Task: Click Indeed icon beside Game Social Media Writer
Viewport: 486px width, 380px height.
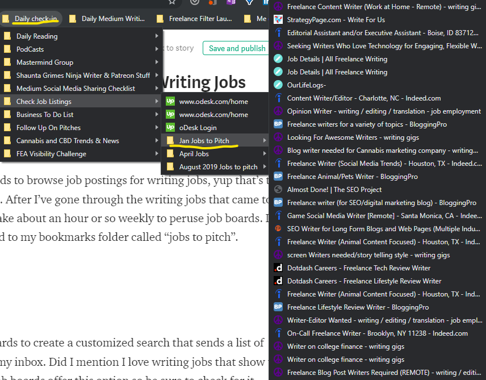Action: (278, 216)
